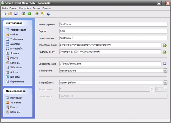The height and width of the screenshot is (123, 171).
Task: Open the Интерфейс section
Action: 14,49
